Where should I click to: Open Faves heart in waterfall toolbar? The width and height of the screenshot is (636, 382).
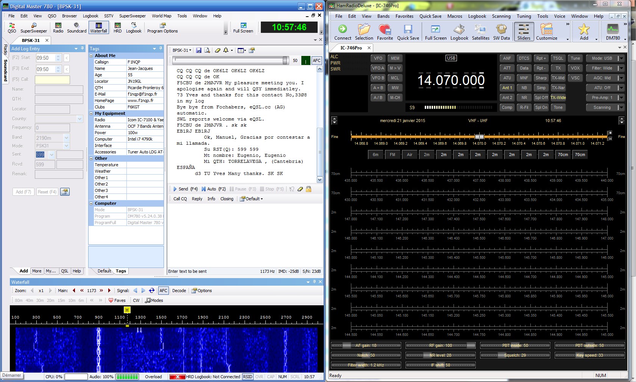(x=117, y=300)
